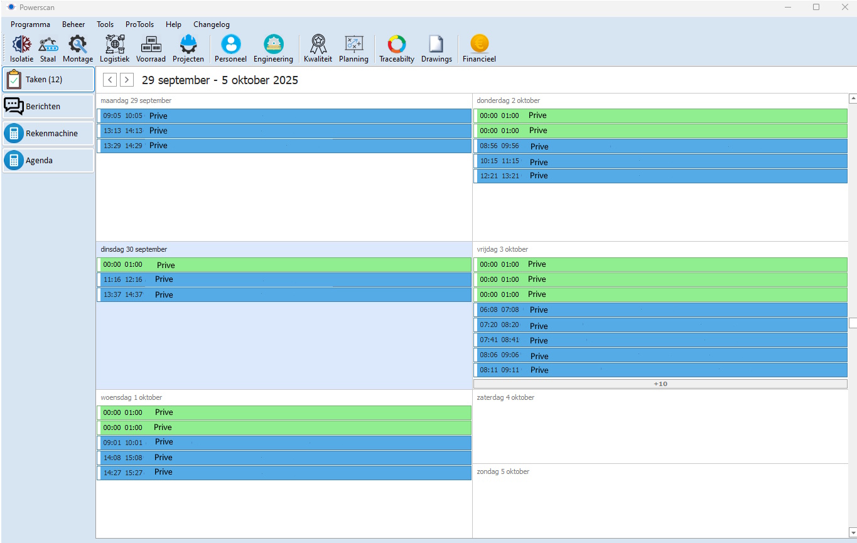
Task: Go to the previous week arrow
Action: click(x=110, y=80)
